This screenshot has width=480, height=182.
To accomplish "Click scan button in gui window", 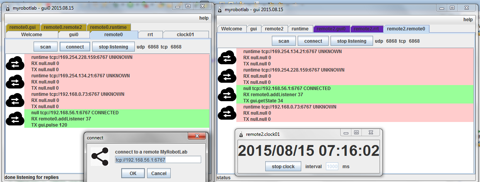I will 284,41.
